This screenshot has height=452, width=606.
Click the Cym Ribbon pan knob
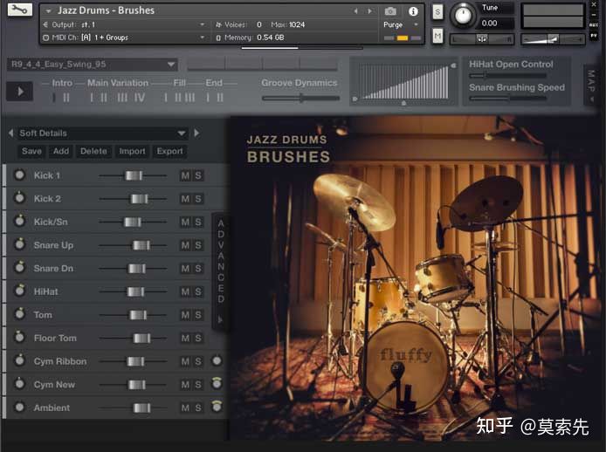(19, 360)
